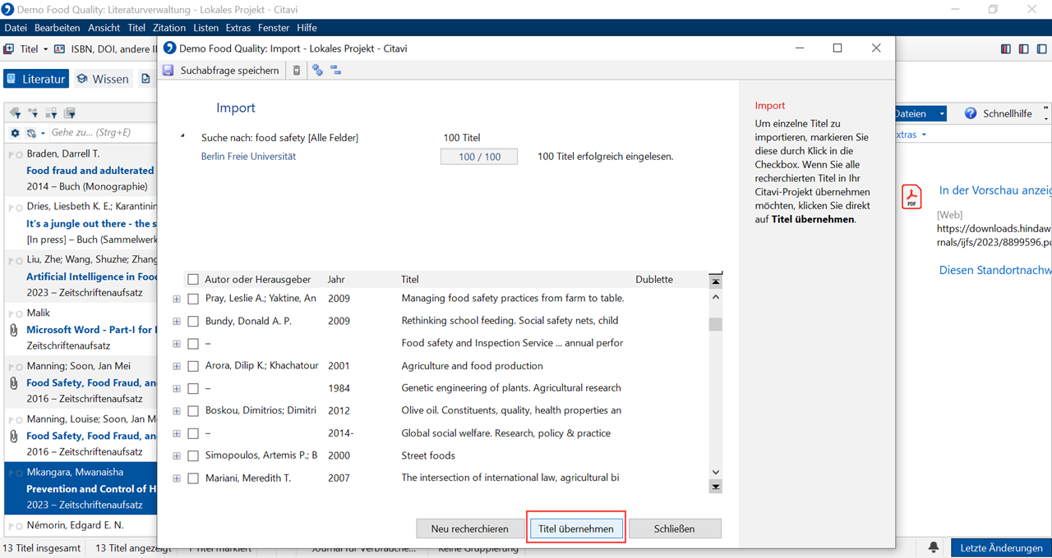Click the Gehe zu... search field

(x=103, y=133)
